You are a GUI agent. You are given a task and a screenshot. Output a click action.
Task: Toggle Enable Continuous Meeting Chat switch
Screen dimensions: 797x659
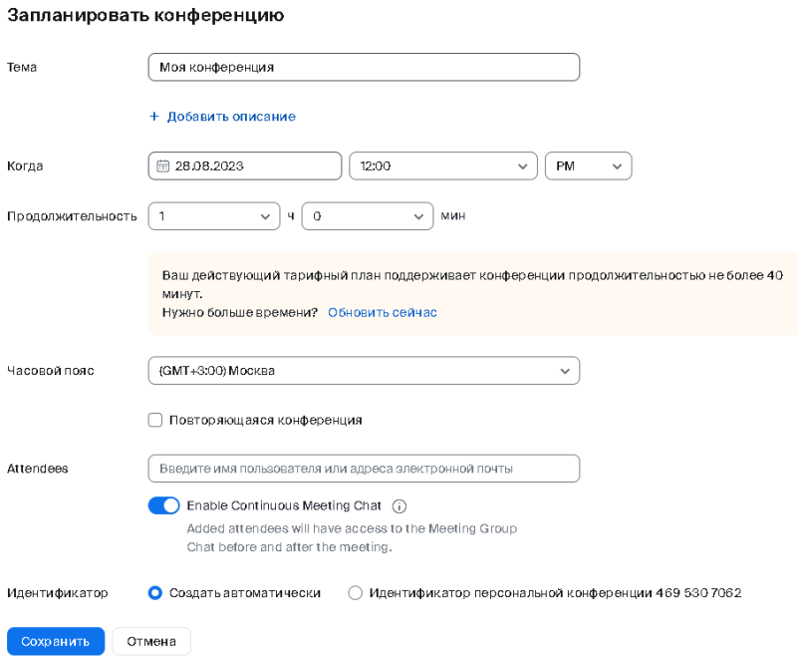point(163,505)
